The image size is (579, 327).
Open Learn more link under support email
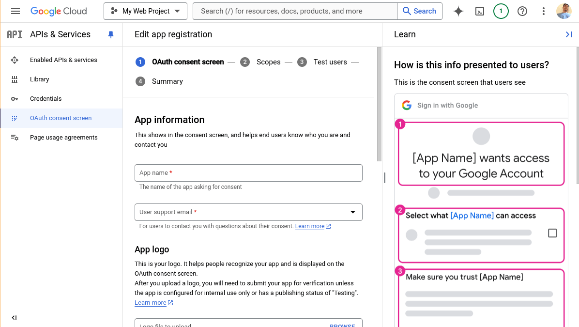[x=313, y=226]
